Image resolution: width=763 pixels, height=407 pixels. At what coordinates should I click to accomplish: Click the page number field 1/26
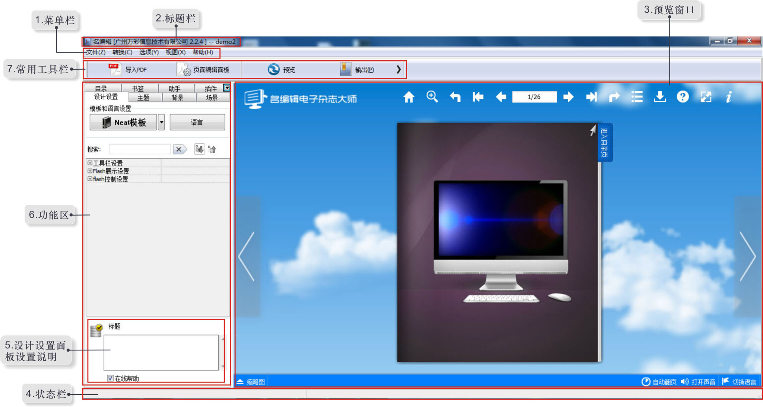[534, 97]
